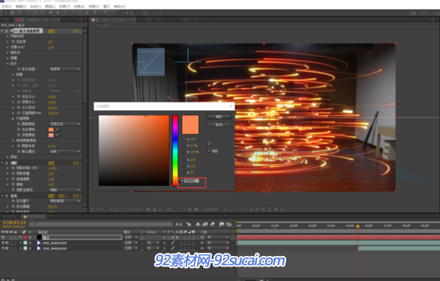440x281 pixels.
Task: Collapse the CC particle effect disclosure triangle
Action: (2, 30)
